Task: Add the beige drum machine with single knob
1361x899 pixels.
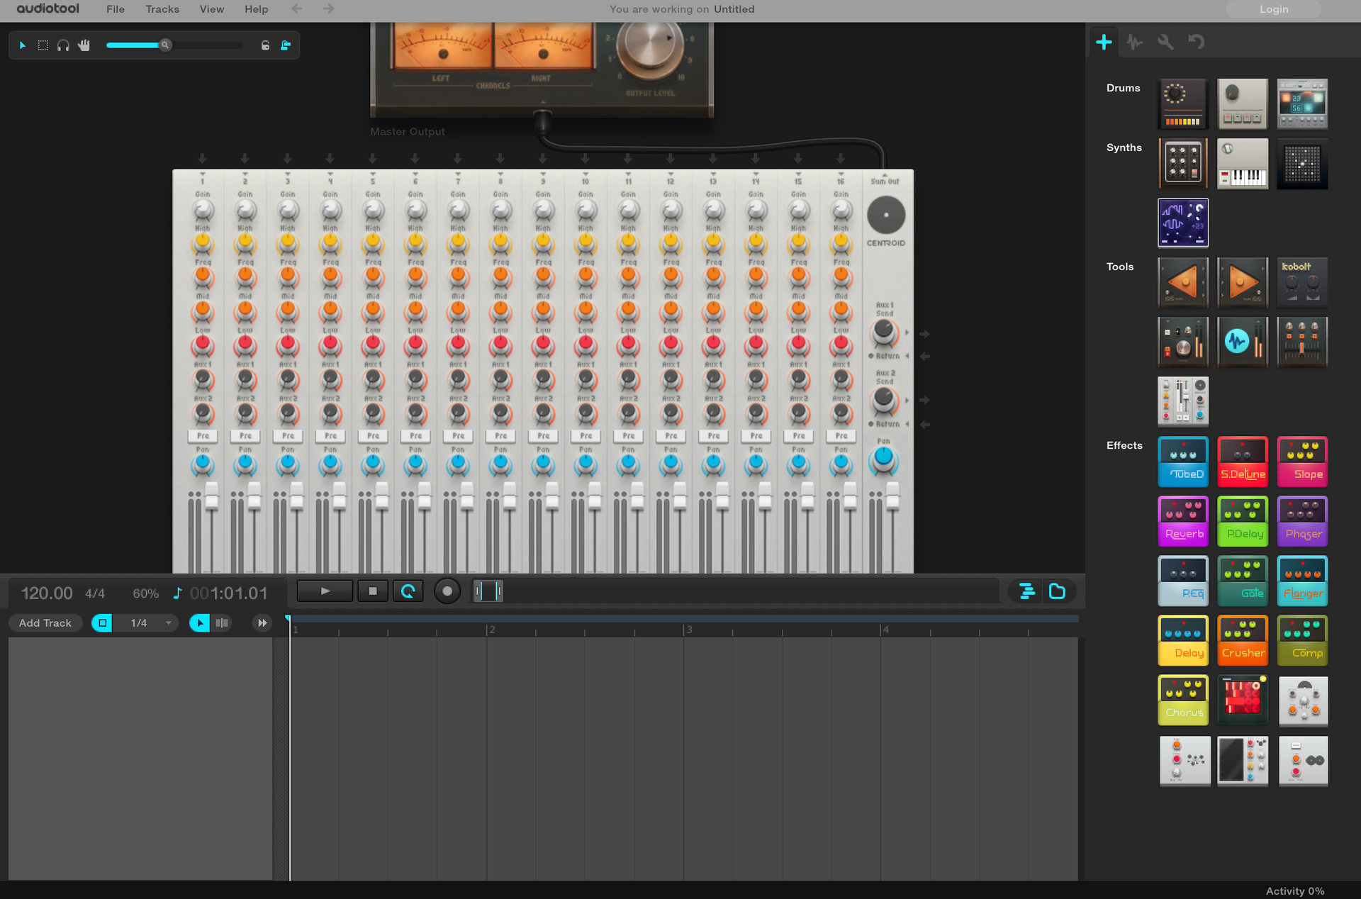Action: (x=1243, y=104)
